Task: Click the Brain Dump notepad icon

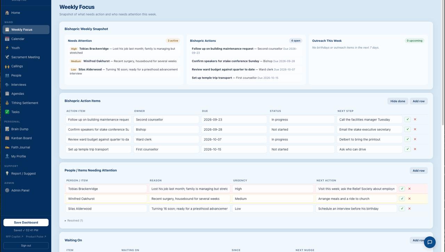Action: coord(7,129)
